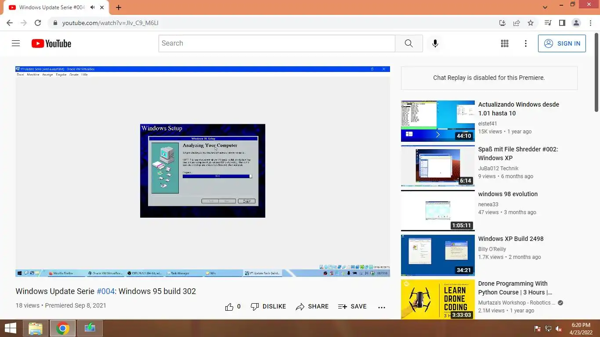The width and height of the screenshot is (600, 337).
Task: Visit the JuBa012 Technik channel name
Action: click(x=498, y=168)
